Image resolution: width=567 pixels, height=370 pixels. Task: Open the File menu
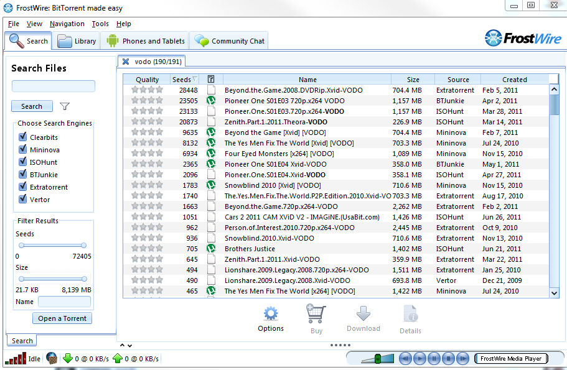[13, 24]
